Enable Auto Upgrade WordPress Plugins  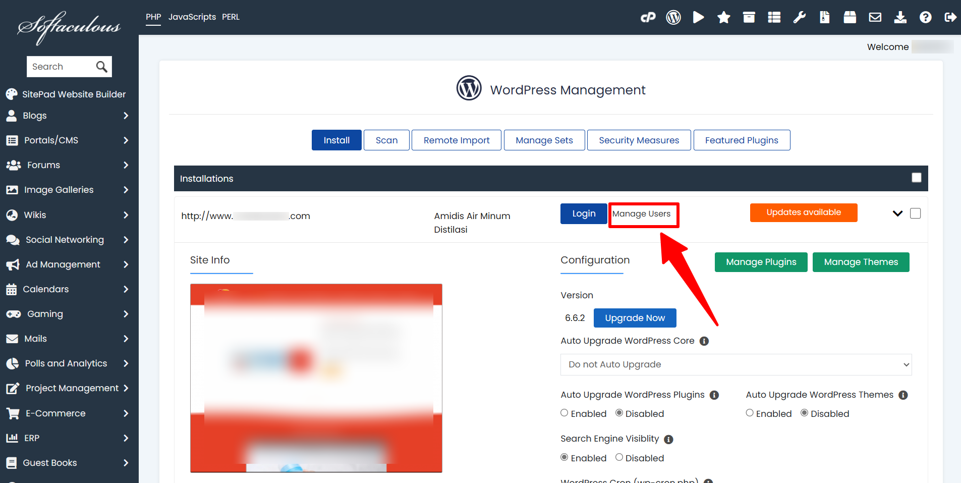(x=564, y=413)
